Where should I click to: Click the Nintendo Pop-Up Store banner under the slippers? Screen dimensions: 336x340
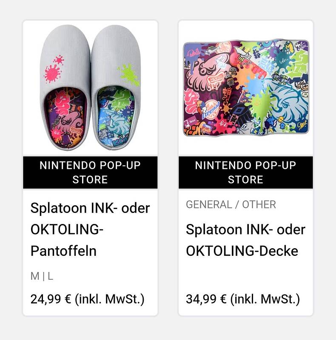tap(90, 172)
